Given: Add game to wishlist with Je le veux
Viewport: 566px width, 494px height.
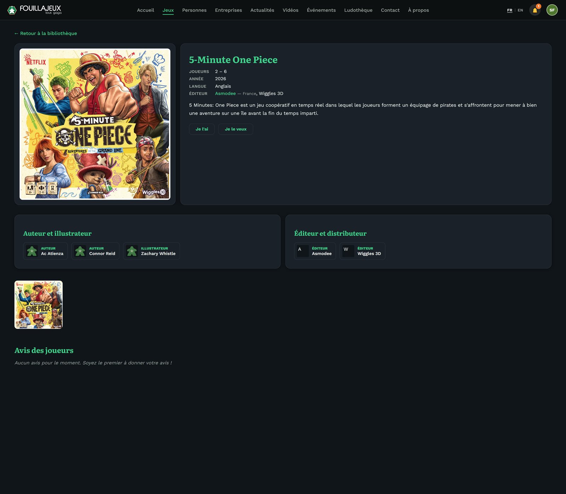Looking at the screenshot, I should click(236, 129).
